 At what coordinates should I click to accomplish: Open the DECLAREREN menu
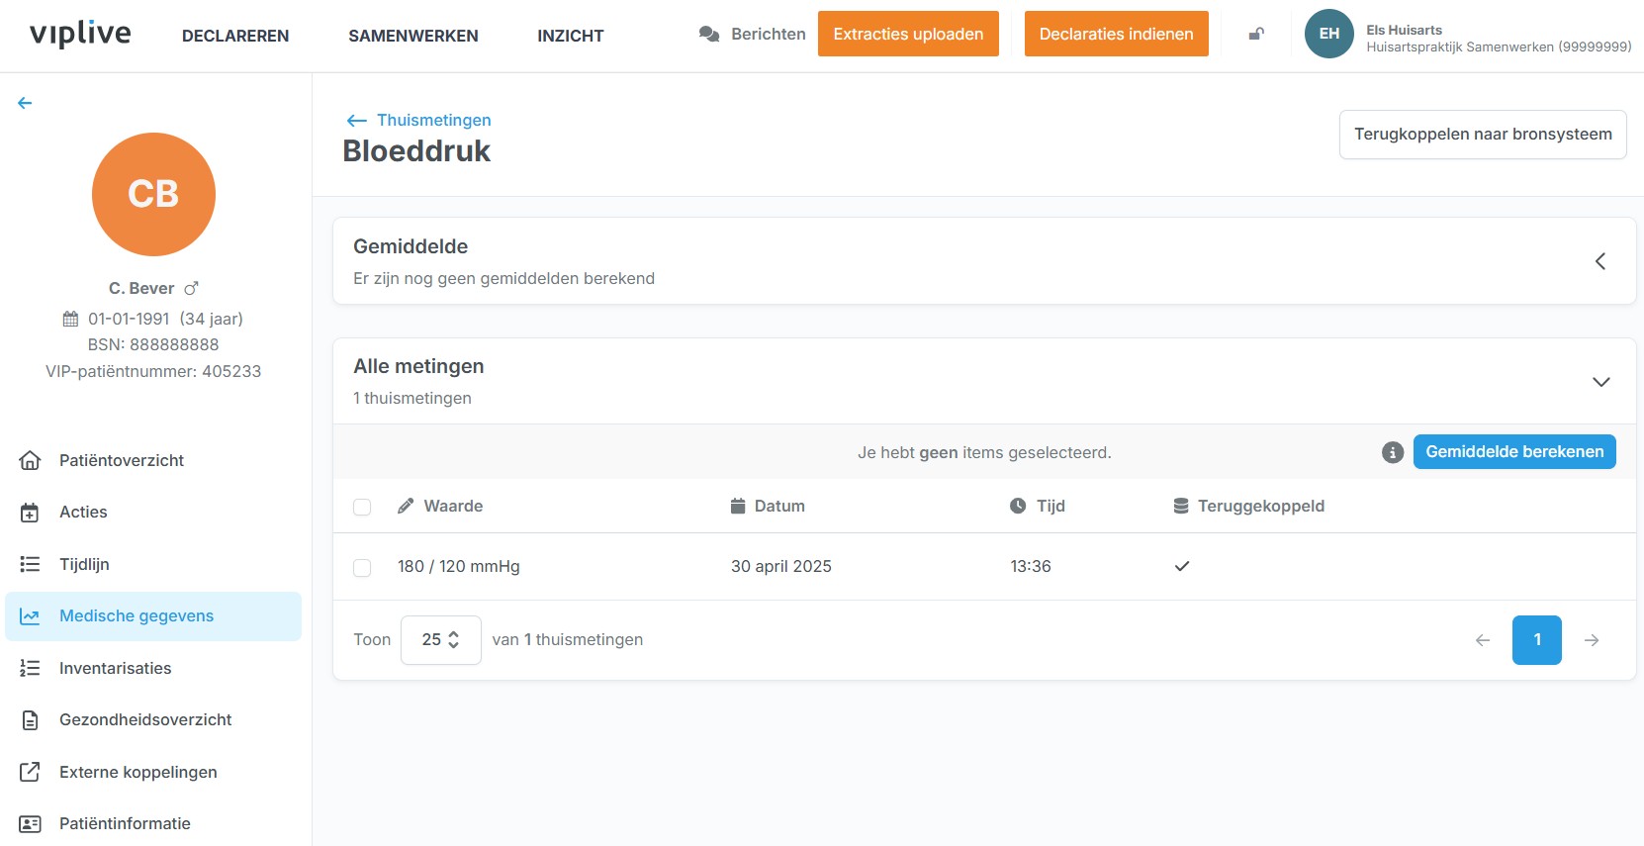235,36
